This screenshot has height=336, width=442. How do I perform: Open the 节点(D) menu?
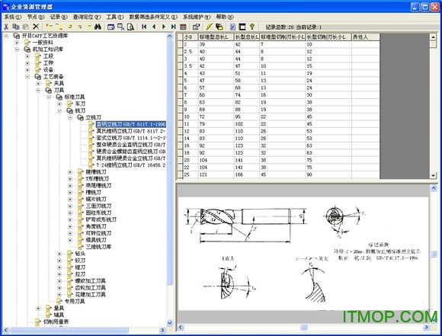pos(36,17)
